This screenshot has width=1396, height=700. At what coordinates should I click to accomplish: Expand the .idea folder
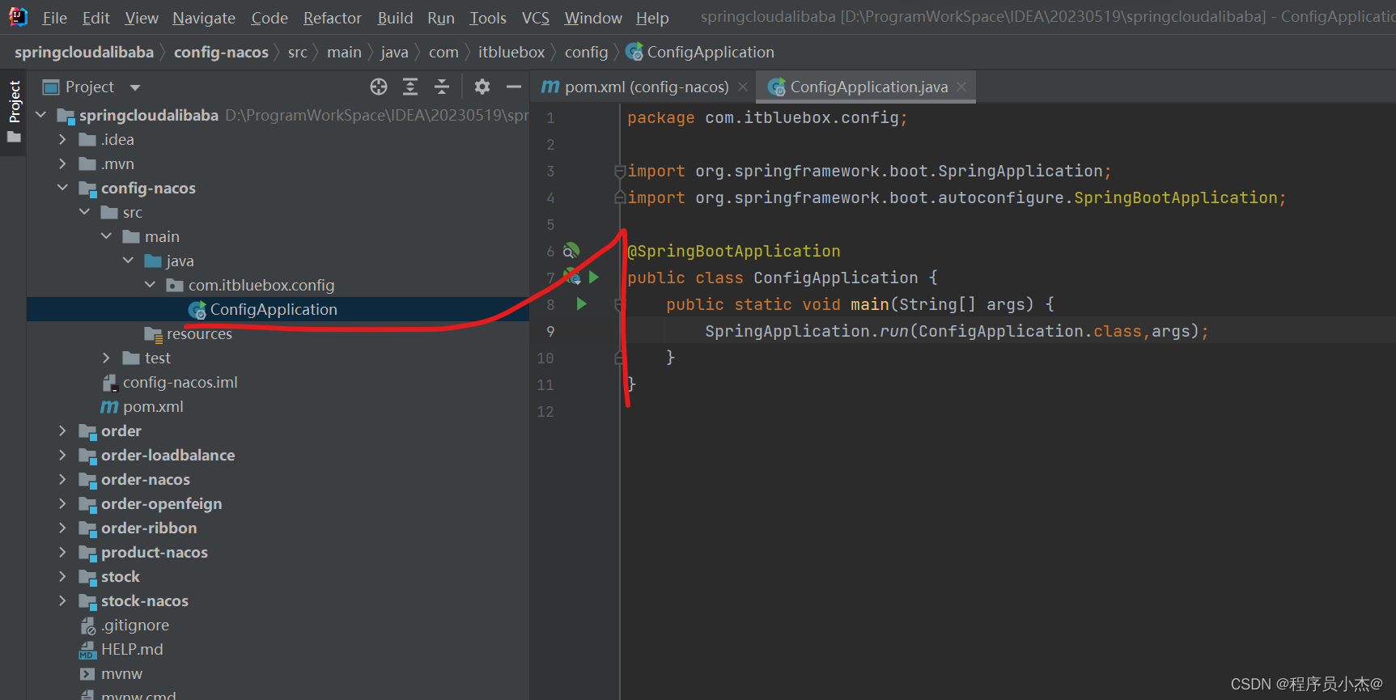(62, 139)
